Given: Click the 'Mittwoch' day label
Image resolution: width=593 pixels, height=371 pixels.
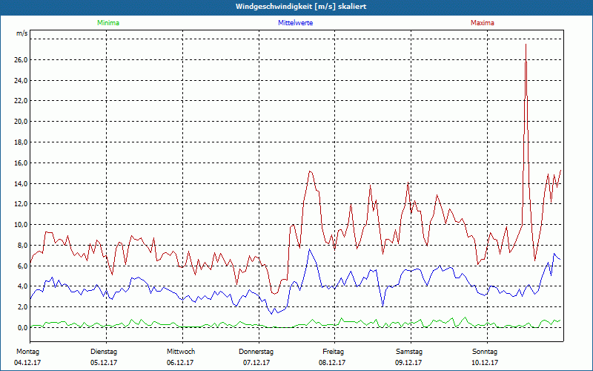Looking at the screenshot, I should [x=181, y=352].
